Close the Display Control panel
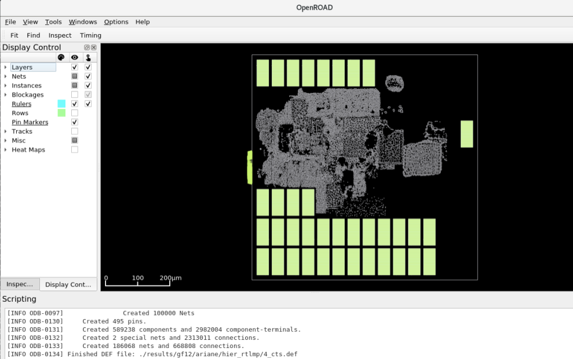This screenshot has width=573, height=359. coord(93,47)
